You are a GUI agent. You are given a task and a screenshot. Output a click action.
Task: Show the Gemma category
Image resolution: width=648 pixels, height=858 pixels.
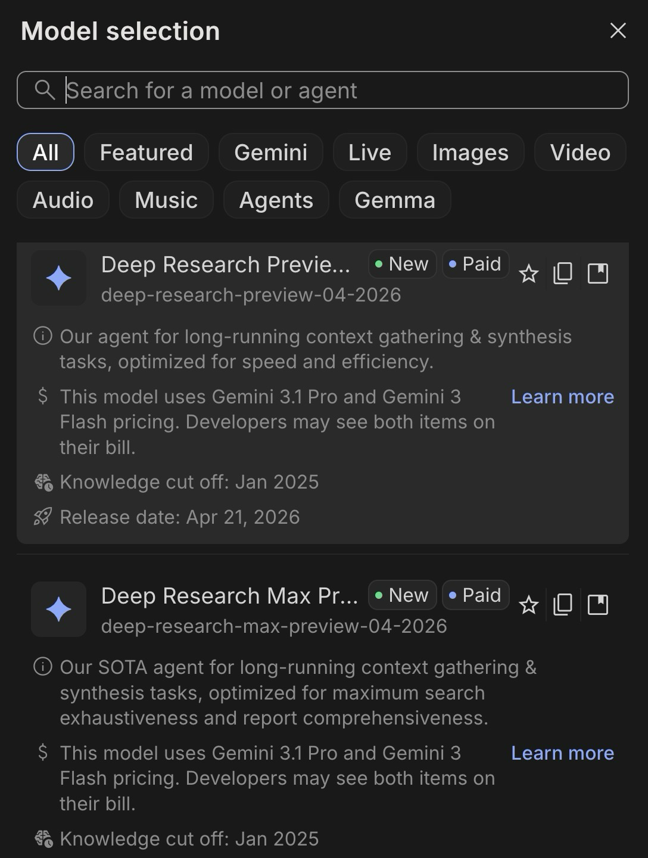(395, 200)
